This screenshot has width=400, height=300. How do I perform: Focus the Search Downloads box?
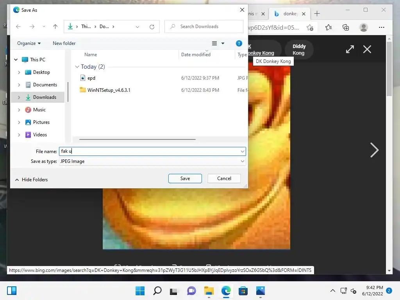tap(204, 27)
